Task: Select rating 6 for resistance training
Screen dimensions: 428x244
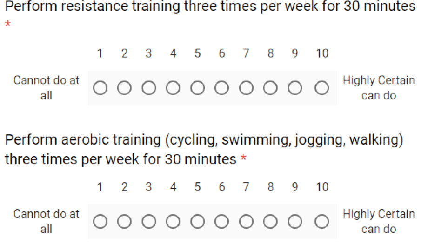Action: 221,88
